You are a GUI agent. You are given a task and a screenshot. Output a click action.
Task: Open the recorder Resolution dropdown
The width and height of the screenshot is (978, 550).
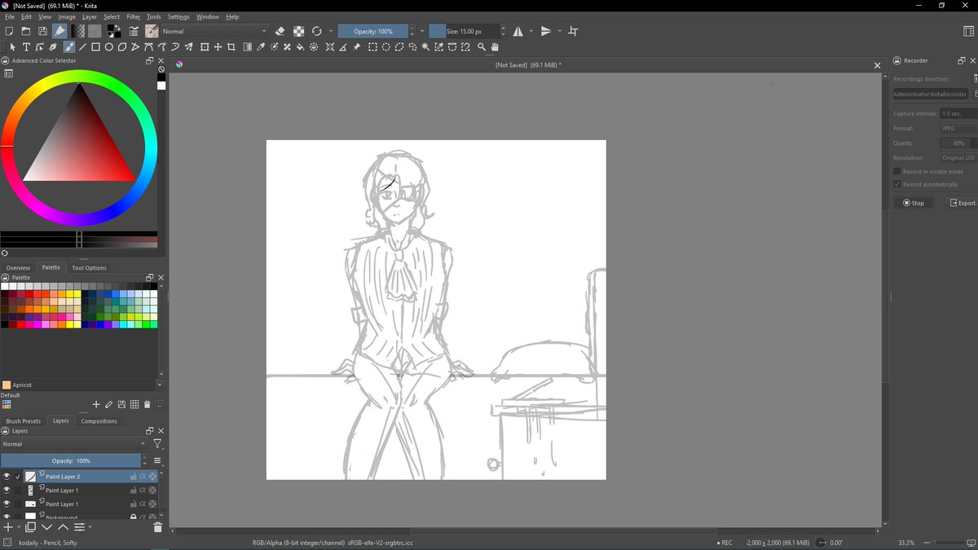point(958,157)
